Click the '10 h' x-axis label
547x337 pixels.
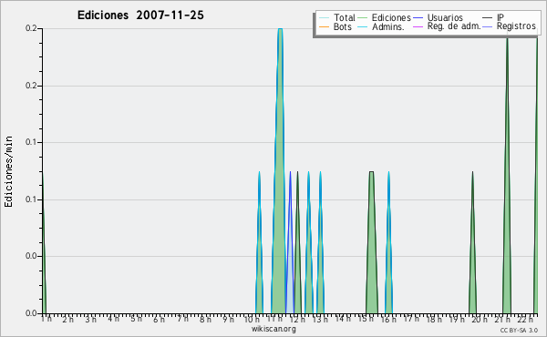click(x=252, y=319)
